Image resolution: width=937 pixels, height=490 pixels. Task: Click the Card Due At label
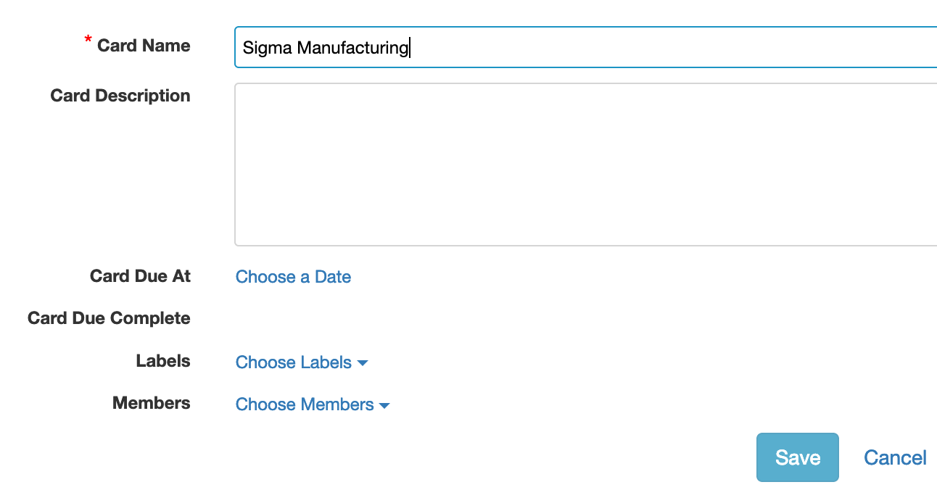click(x=140, y=276)
